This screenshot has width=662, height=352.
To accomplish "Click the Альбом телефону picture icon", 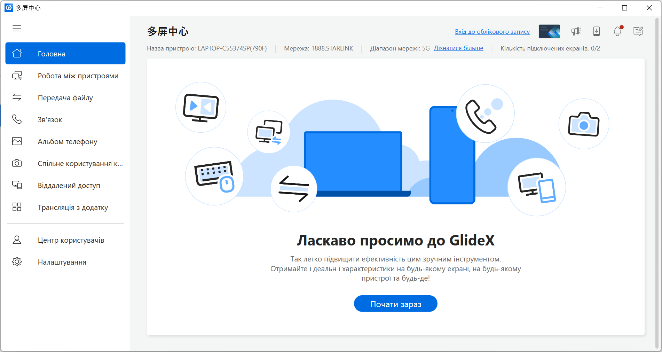I will pyautogui.click(x=17, y=141).
